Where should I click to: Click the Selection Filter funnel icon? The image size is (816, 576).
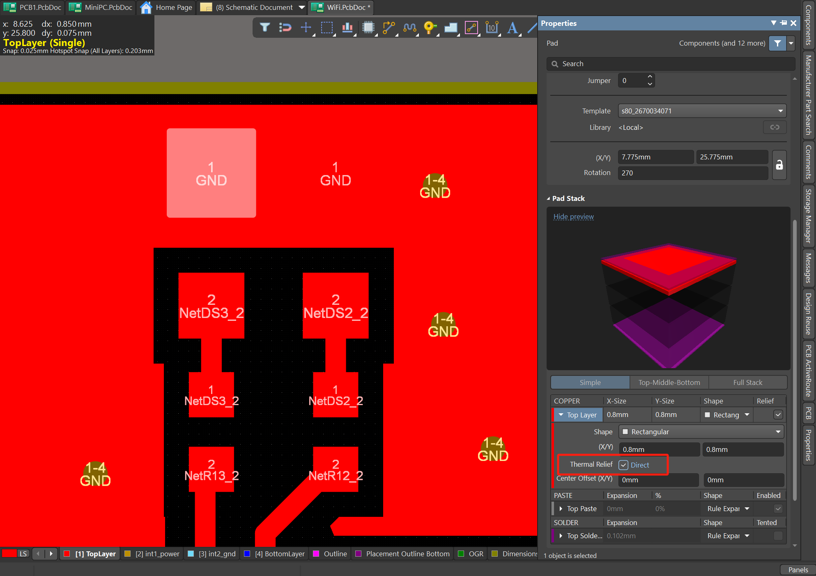coord(265,28)
